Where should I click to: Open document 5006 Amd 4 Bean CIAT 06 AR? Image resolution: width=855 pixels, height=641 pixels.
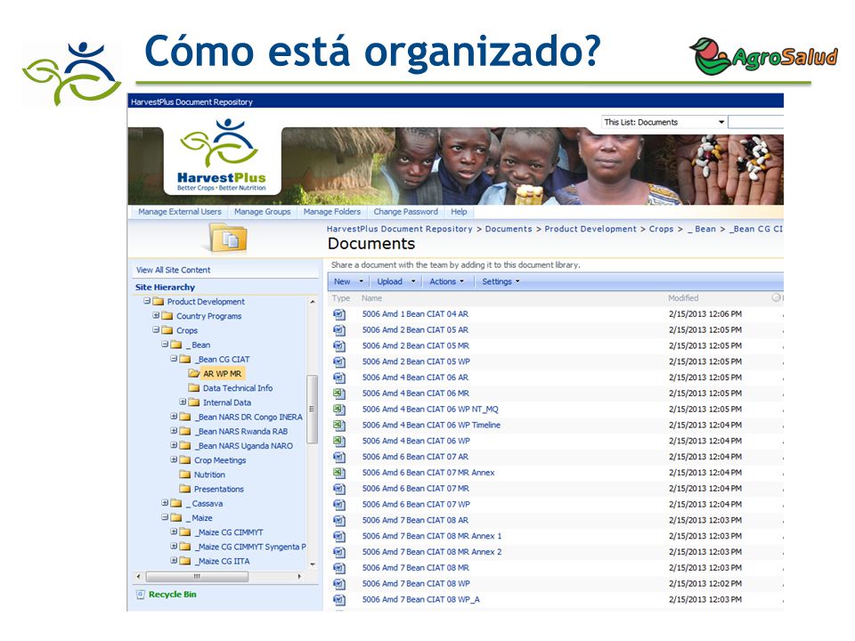(x=415, y=377)
